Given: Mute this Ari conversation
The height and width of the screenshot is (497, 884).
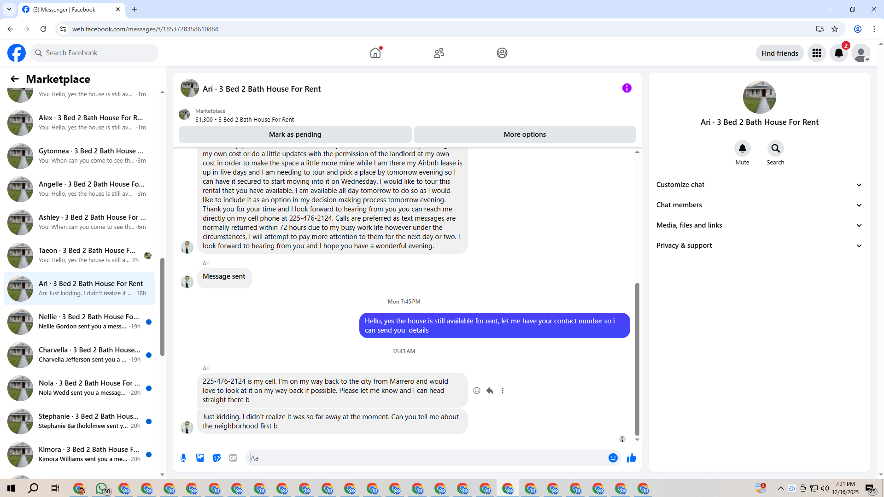Looking at the screenshot, I should (x=742, y=148).
